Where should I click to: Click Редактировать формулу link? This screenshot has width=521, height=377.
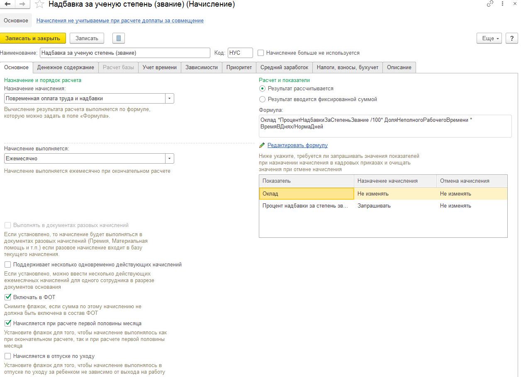pos(297,145)
